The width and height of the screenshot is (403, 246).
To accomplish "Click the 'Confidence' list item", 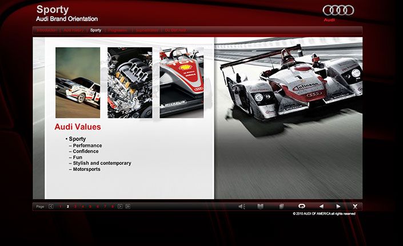I will tap(86, 151).
